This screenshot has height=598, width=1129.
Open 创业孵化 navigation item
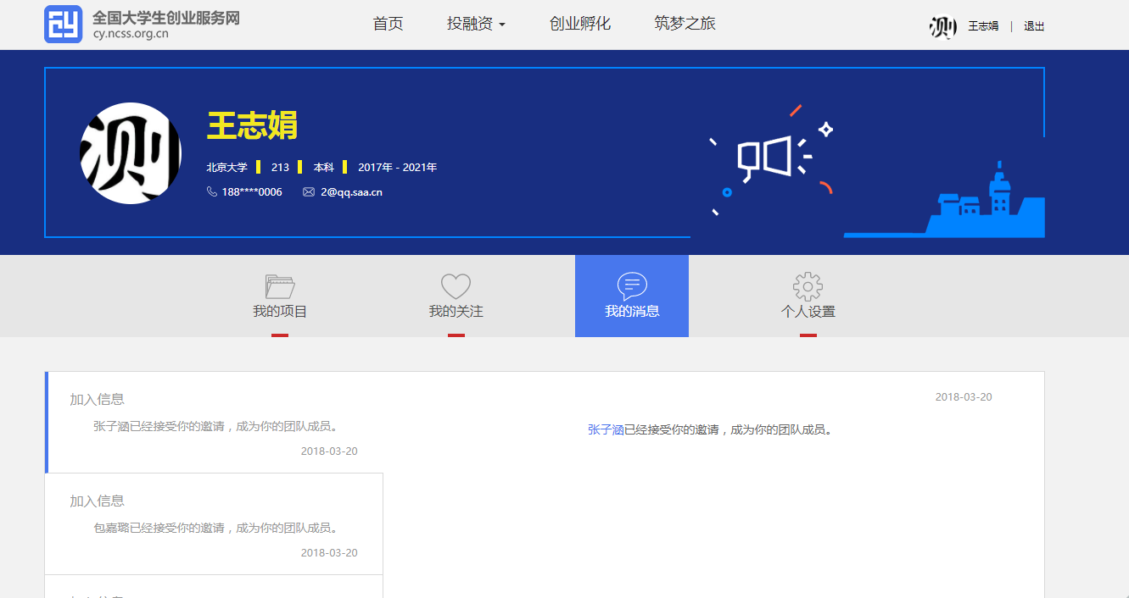579,24
